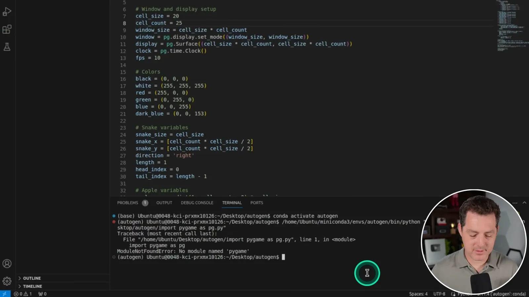This screenshot has height=297, width=529.
Task: Switch to the OUTPUT tab
Action: [x=164, y=203]
